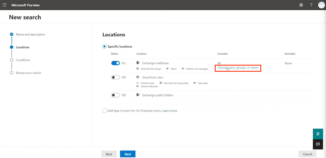The image size is (326, 158).
Task: Click the 'SharePoint sites' label
Action: [152, 77]
